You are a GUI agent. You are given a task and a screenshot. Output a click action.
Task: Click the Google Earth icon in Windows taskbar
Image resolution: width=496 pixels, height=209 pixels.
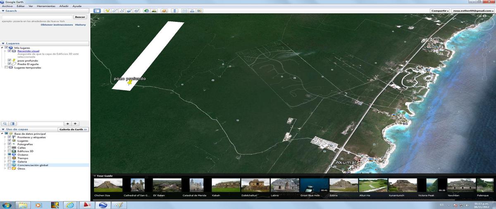pyautogui.click(x=103, y=205)
